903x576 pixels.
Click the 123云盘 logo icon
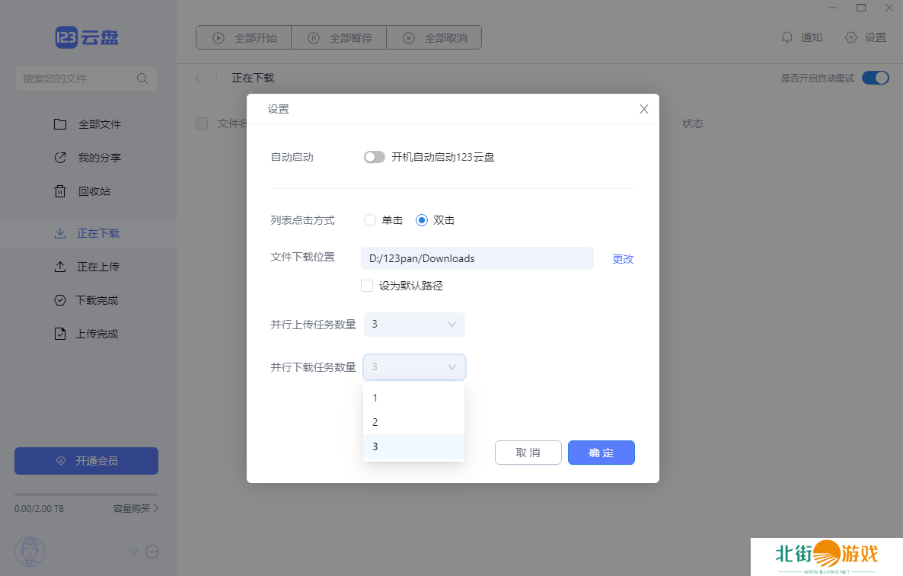67,37
